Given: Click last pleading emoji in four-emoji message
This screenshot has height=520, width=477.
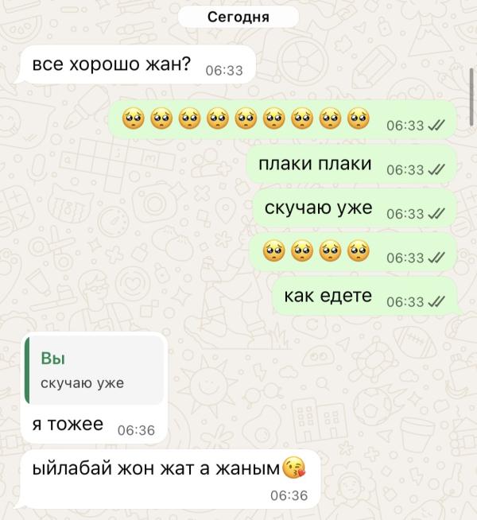Looking at the screenshot, I should (x=359, y=251).
